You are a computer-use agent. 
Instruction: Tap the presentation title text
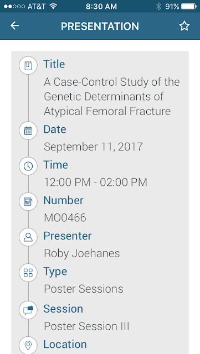[x=112, y=97]
